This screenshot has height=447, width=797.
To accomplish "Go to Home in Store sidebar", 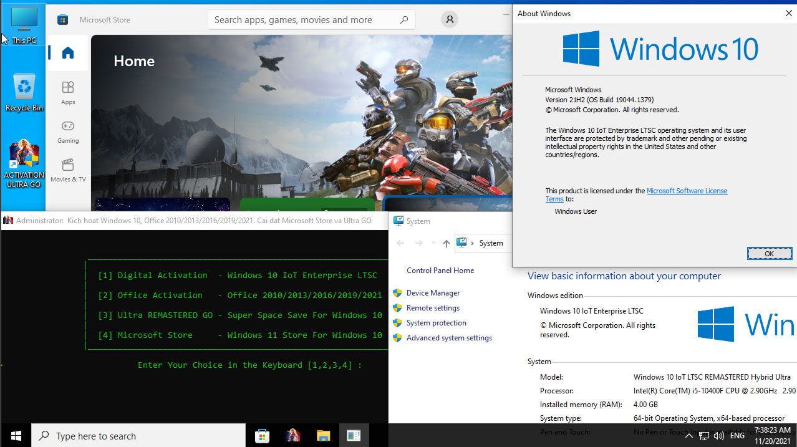I will (68, 53).
